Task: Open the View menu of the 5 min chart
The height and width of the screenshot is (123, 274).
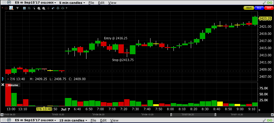Action: (x=112, y=3)
